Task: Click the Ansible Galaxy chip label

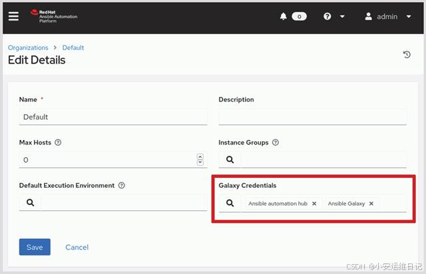Action: (346, 204)
